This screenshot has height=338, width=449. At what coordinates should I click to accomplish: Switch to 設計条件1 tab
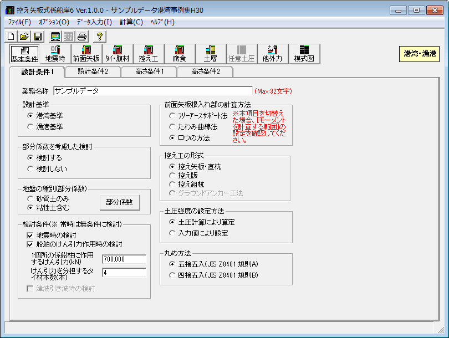pyautogui.click(x=37, y=72)
